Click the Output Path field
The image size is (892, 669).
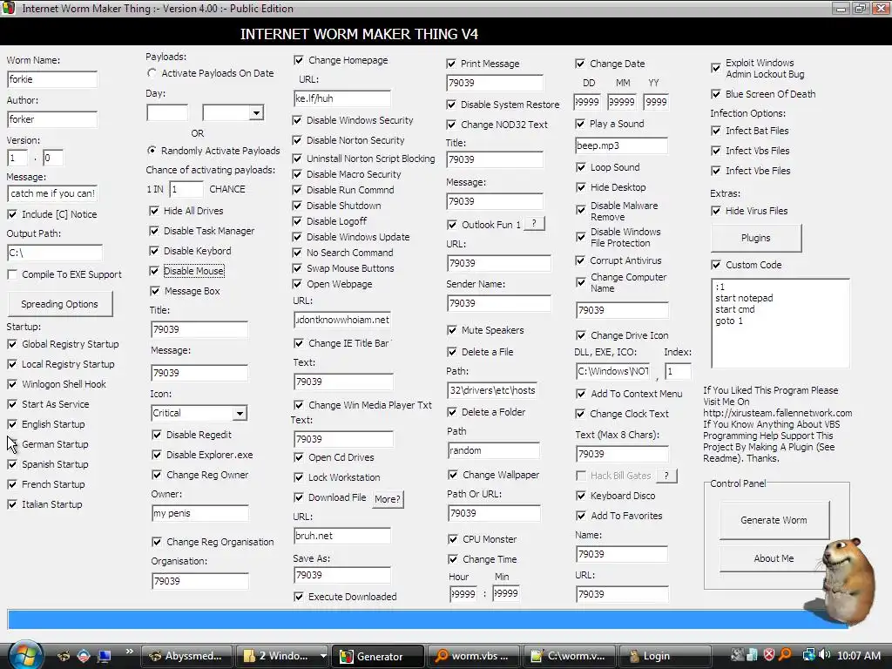point(55,253)
